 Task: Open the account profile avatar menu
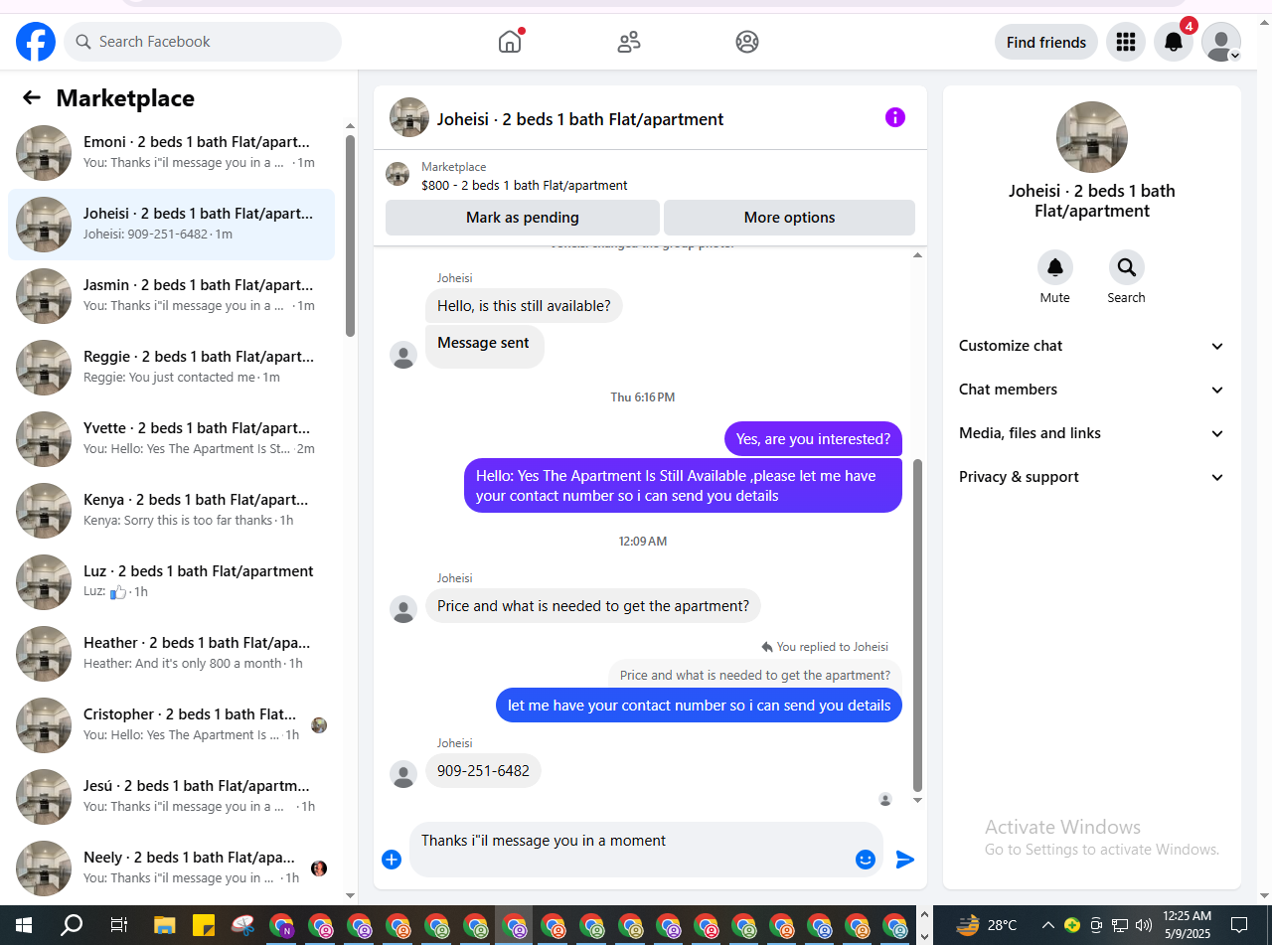pos(1221,42)
